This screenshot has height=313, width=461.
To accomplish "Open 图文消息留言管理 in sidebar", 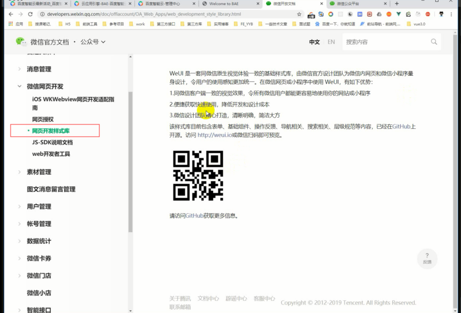I will pos(51,189).
